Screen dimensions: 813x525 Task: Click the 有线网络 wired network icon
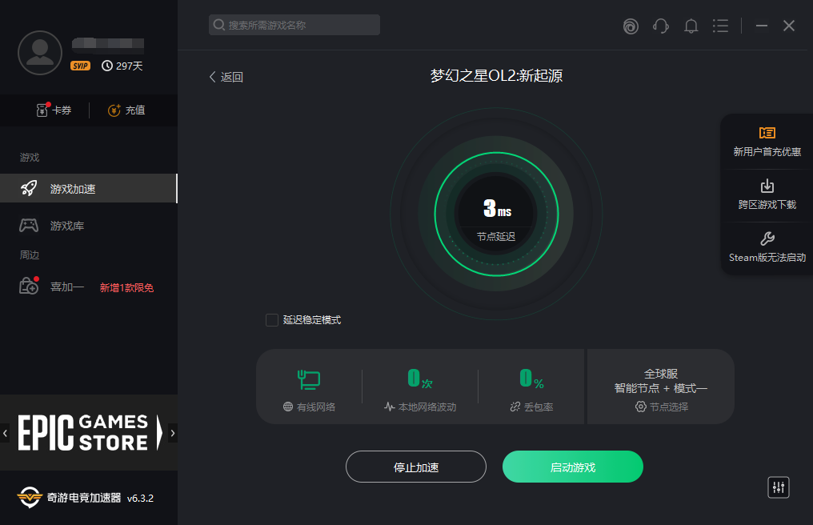(309, 379)
